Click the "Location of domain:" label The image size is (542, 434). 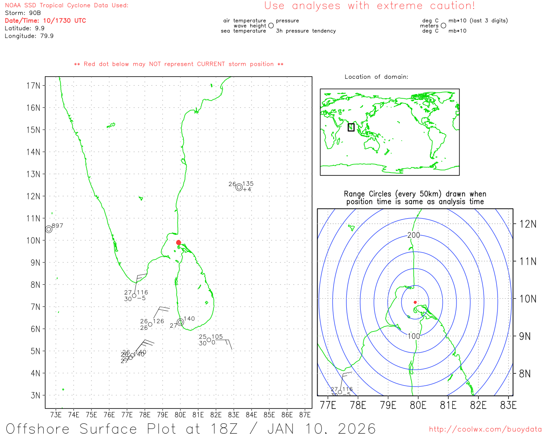376,77
